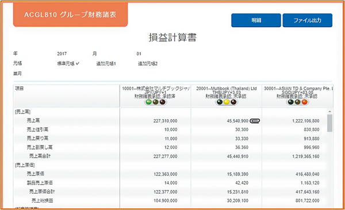
Task: Click the cell value 45,440,910
Action: (x=237, y=156)
